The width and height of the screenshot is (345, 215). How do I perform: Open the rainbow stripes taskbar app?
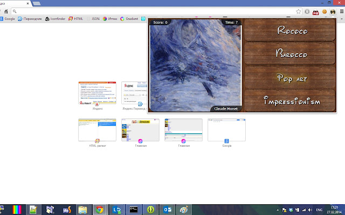tap(17, 210)
